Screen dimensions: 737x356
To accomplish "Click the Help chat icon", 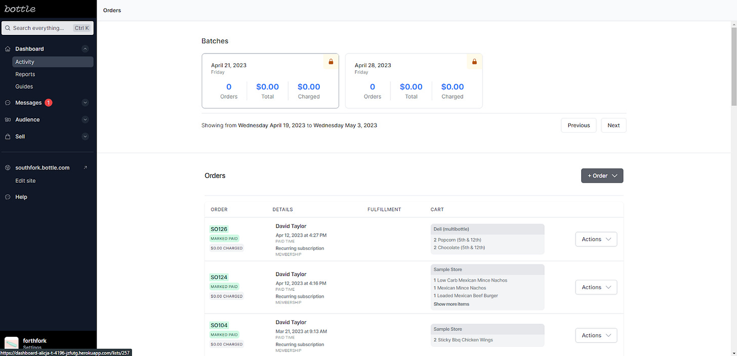I will coord(8,197).
